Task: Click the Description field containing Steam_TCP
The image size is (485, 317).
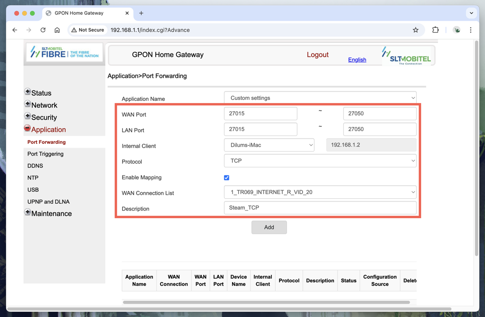Action: click(x=320, y=208)
